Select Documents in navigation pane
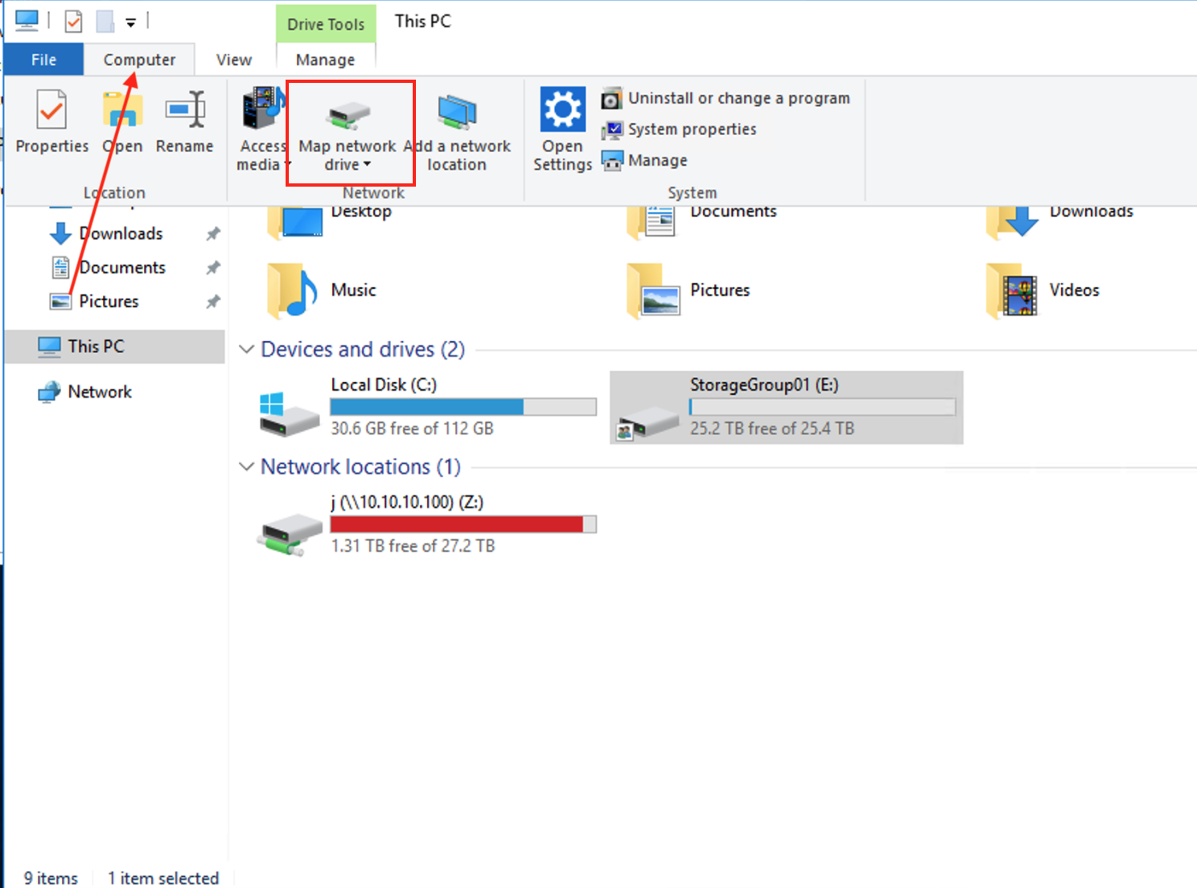 122,267
